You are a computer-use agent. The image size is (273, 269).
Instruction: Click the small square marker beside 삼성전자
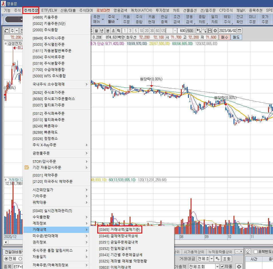[x=5, y=43]
